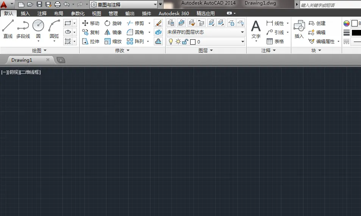Screen dimensions: 361x216
Task: Toggle layer 0 freeze sun icon
Action: click(178, 42)
